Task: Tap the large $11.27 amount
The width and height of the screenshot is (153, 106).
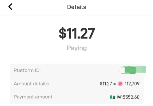Action: [77, 33]
